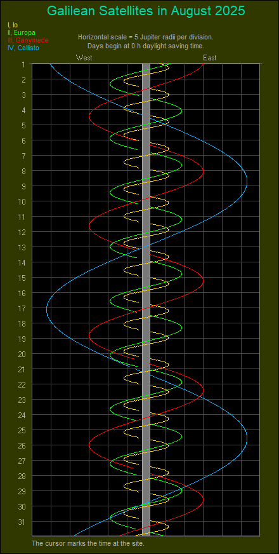Click day label 31 on the axis
This screenshot has width=279, height=554.
[x=22, y=522]
